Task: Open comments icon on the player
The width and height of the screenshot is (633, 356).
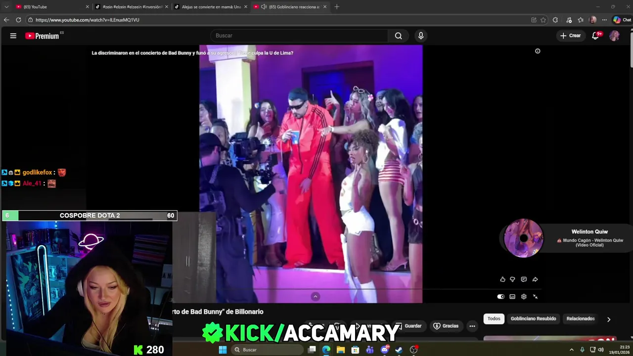Action: [x=524, y=279]
